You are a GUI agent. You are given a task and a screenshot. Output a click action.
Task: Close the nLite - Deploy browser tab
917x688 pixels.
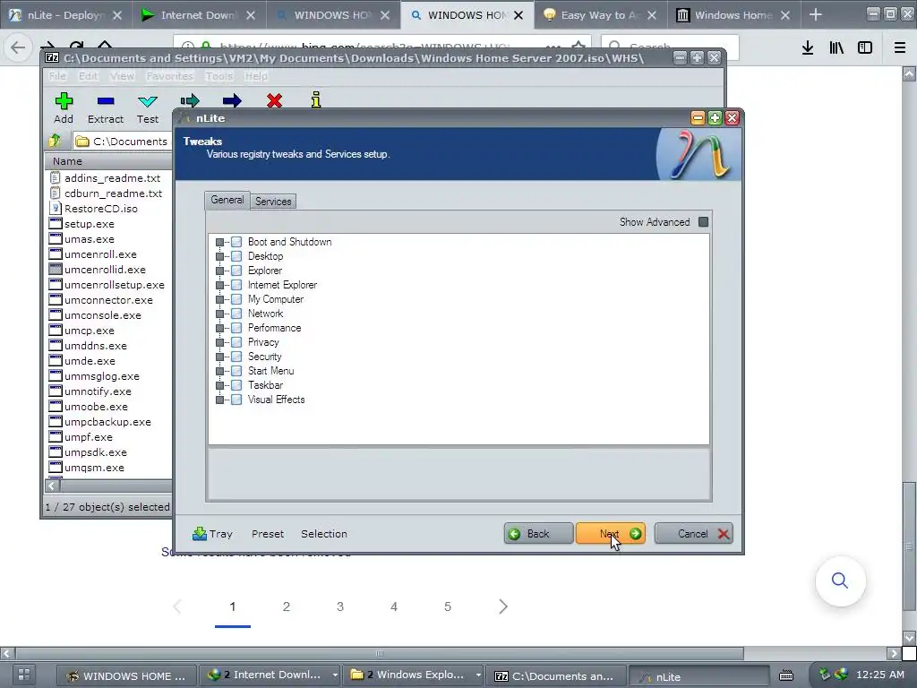[x=117, y=15]
